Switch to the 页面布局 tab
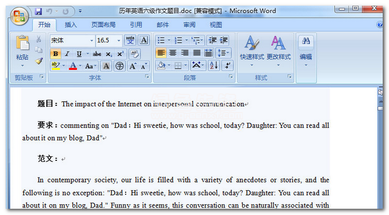This screenshot has height=215, width=389. tap(103, 24)
